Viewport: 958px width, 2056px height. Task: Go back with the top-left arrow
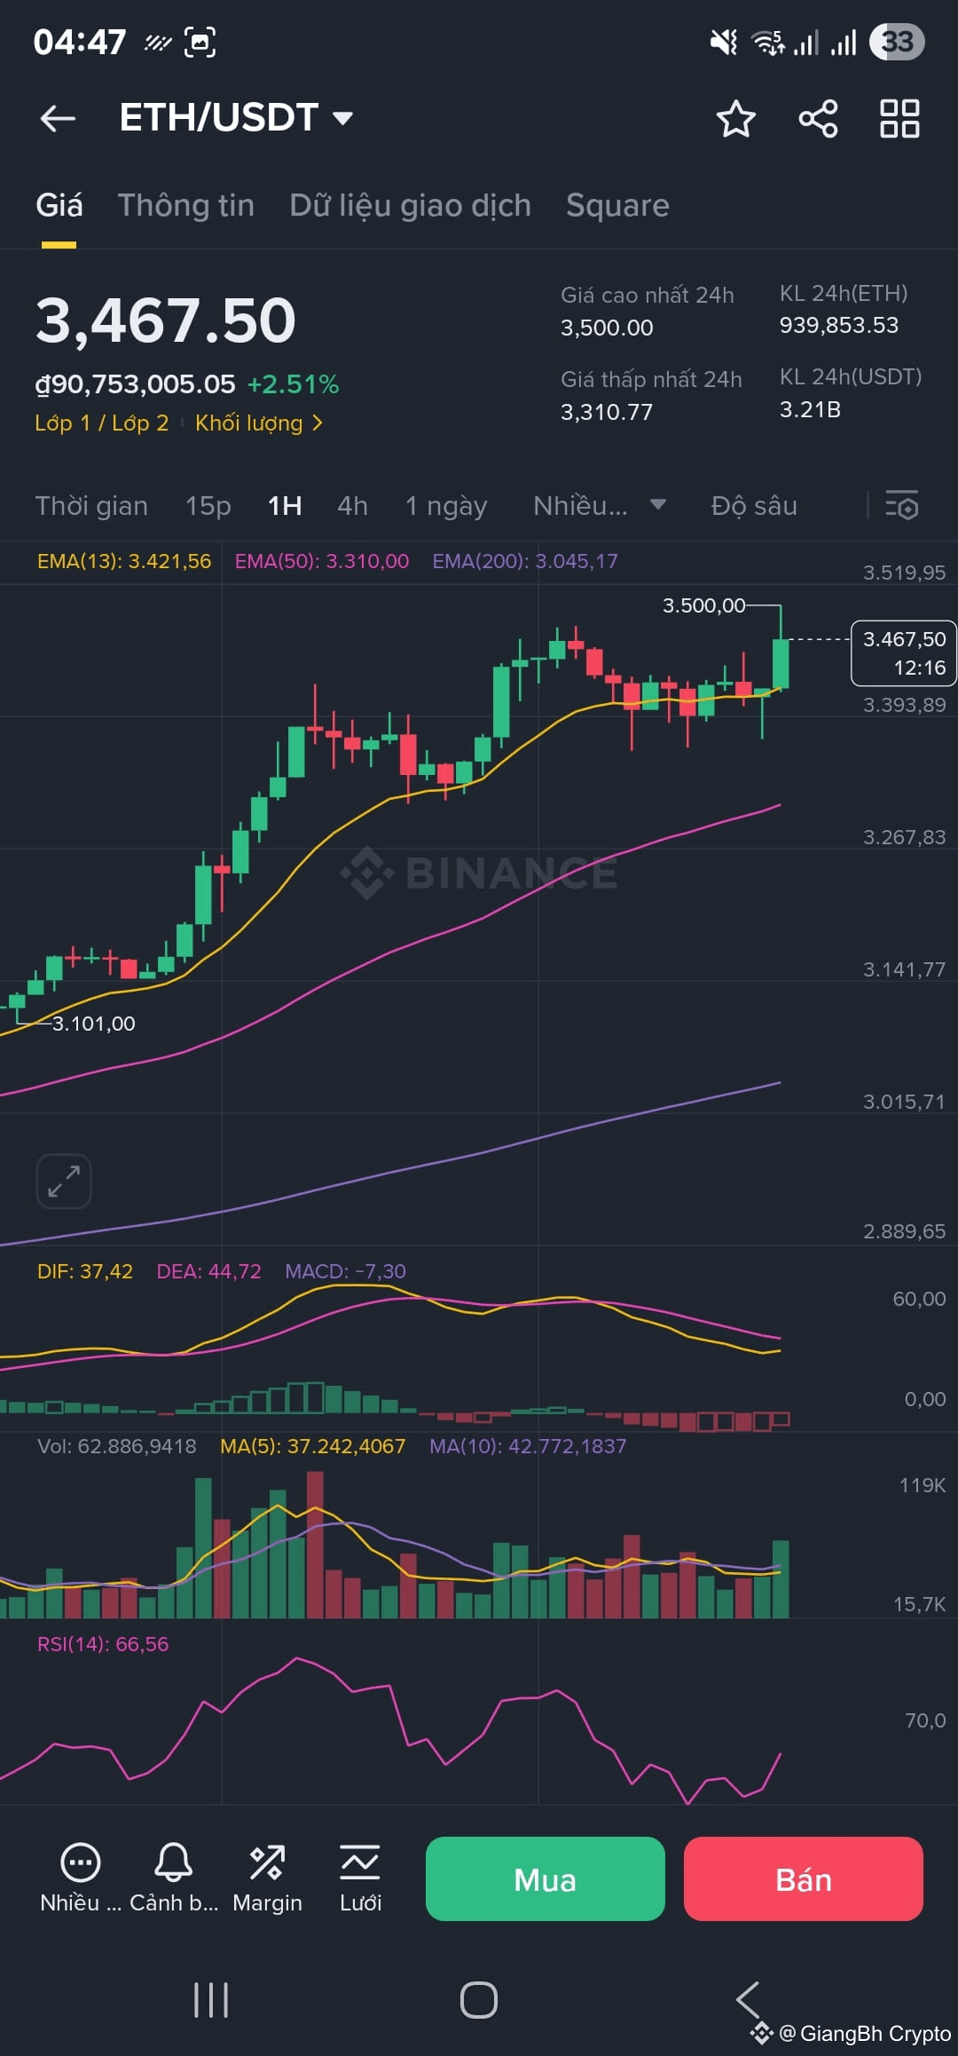coord(59,118)
